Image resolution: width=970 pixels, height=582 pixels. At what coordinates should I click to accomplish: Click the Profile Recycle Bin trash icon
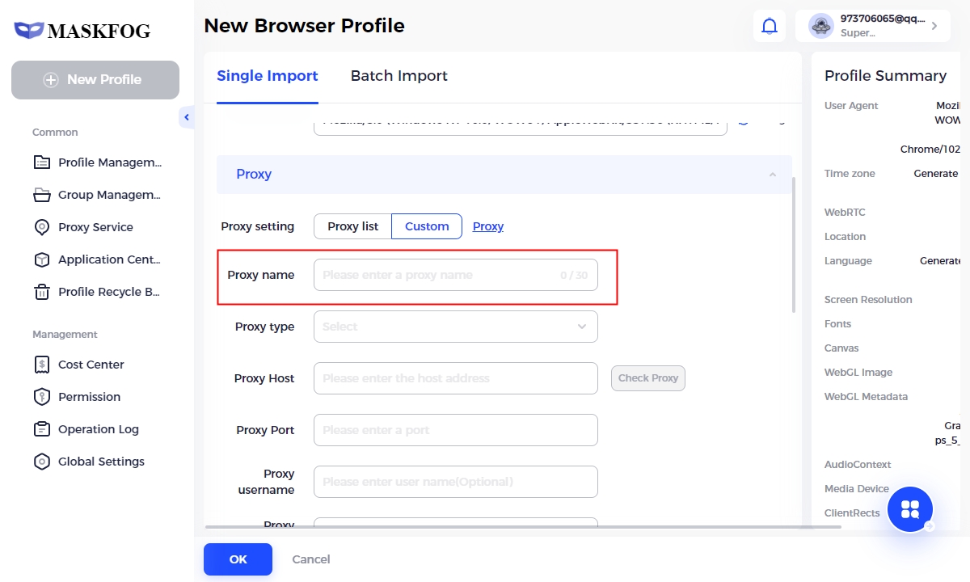coord(42,292)
